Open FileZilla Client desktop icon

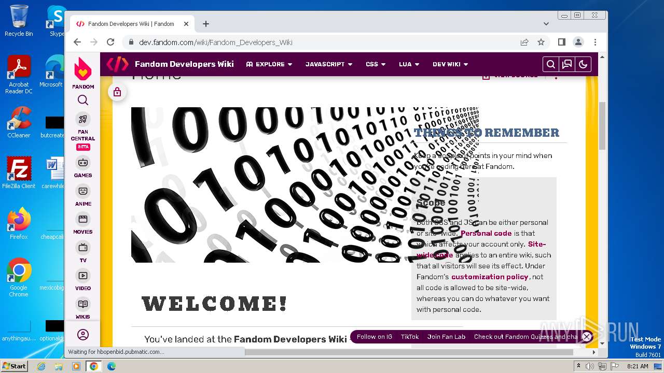coord(19,173)
